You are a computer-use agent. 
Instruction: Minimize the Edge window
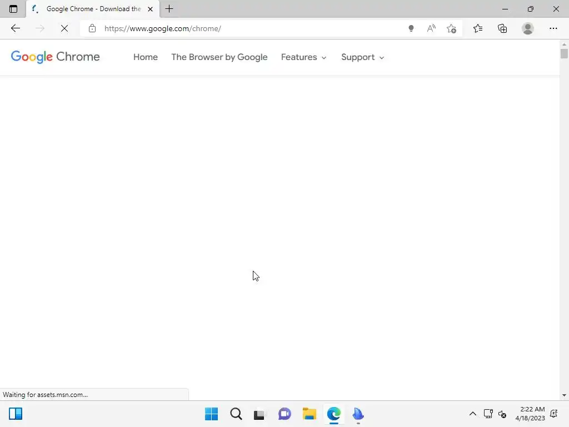tap(505, 9)
